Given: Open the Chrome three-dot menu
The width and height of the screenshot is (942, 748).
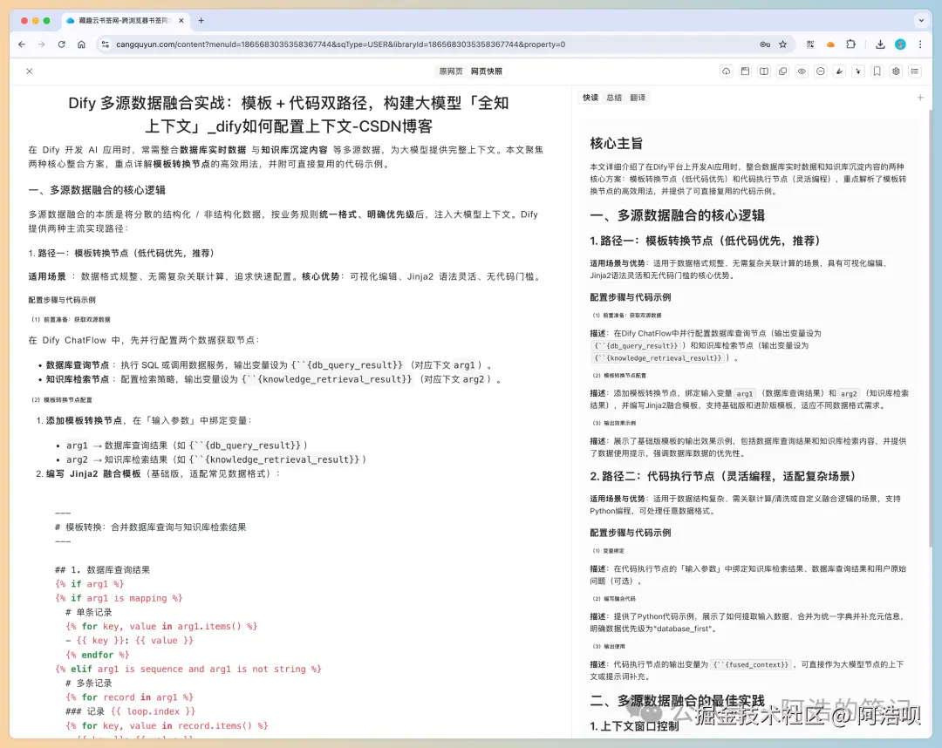Looking at the screenshot, I should [x=920, y=44].
